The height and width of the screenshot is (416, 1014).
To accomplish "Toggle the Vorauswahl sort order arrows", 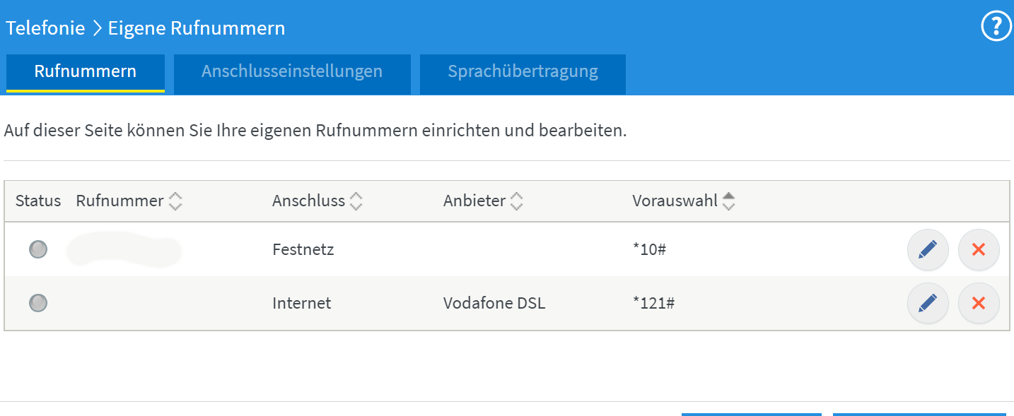I will pyautogui.click(x=728, y=202).
